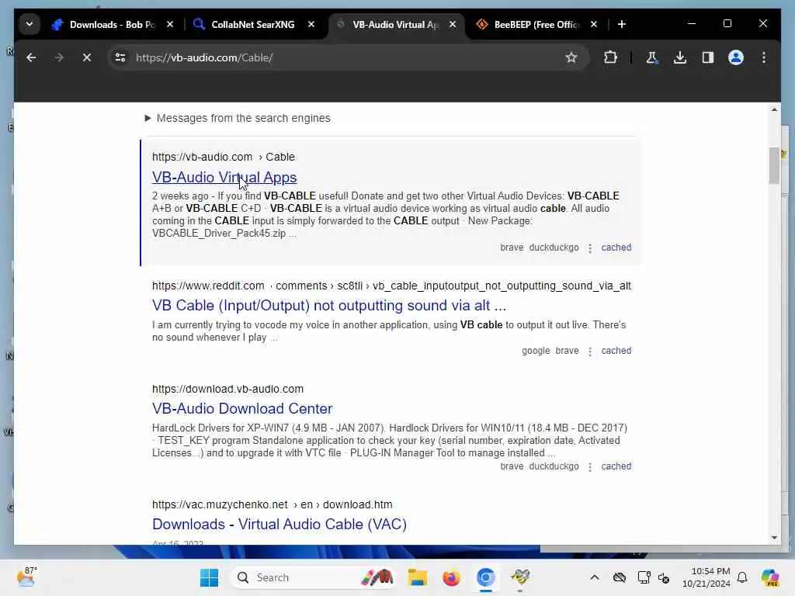This screenshot has height=596, width=795.
Task: Open options menu for the reddit result
Action: pos(590,352)
